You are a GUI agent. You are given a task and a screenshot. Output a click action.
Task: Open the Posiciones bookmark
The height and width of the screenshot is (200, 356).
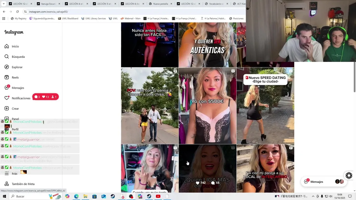pos(236,19)
